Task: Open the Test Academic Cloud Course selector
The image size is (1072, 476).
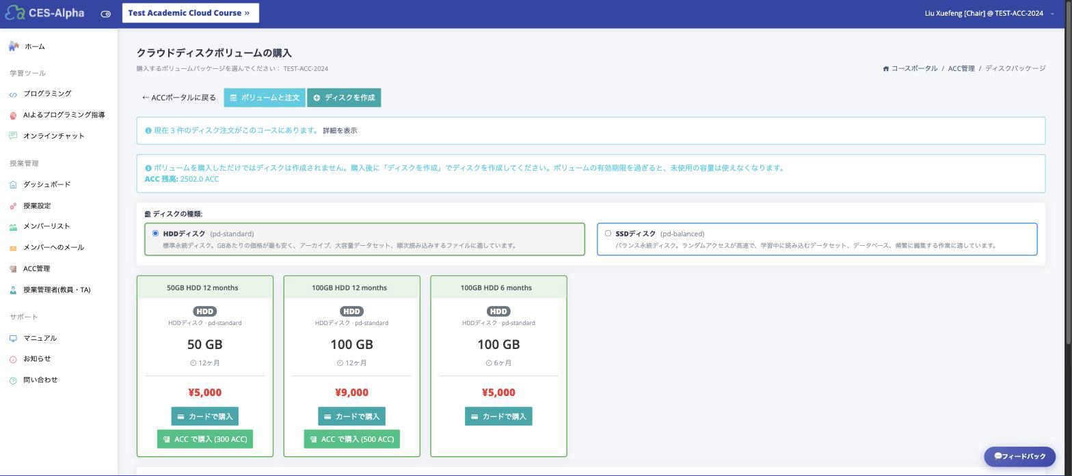Action: 191,13
